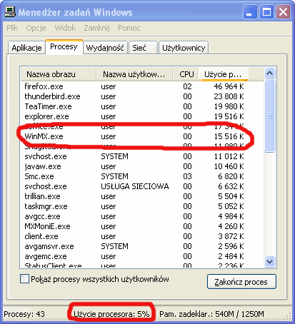Image resolution: width=295 pixels, height=324 pixels.
Task: Click the Task Manager title bar icon
Action: (10, 11)
